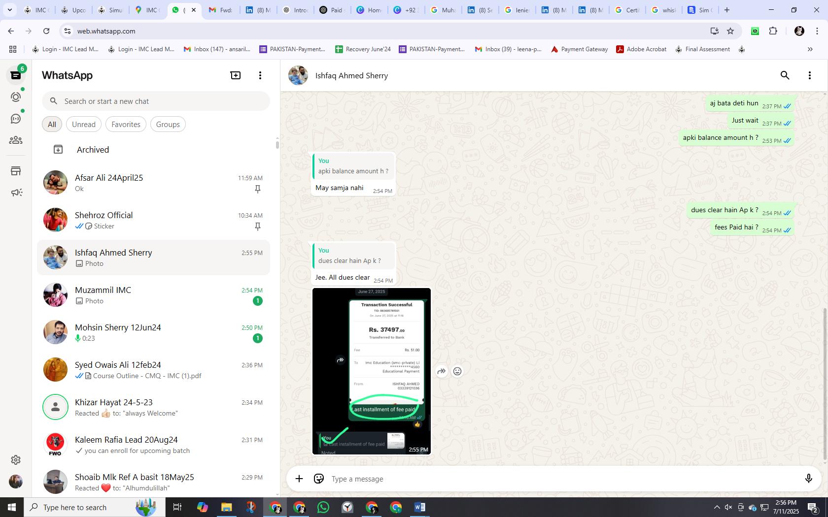View site information icon in address bar
This screenshot has height=517, width=828.
(x=67, y=31)
